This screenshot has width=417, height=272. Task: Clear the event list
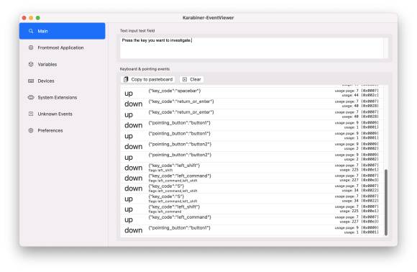(x=191, y=79)
